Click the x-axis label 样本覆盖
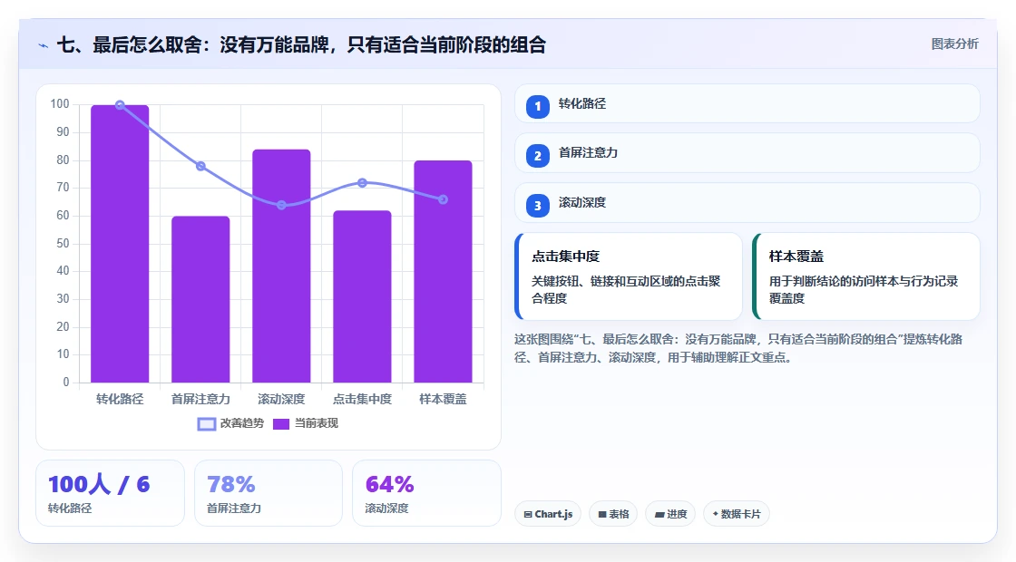The width and height of the screenshot is (1016, 562). (444, 400)
